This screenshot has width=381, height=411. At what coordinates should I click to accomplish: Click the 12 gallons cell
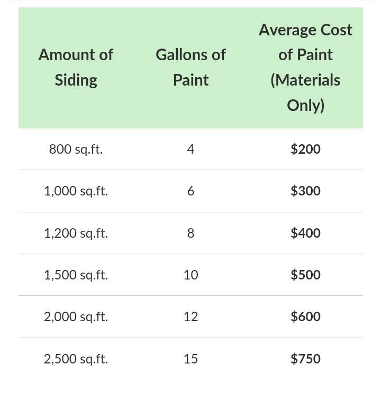click(x=190, y=316)
